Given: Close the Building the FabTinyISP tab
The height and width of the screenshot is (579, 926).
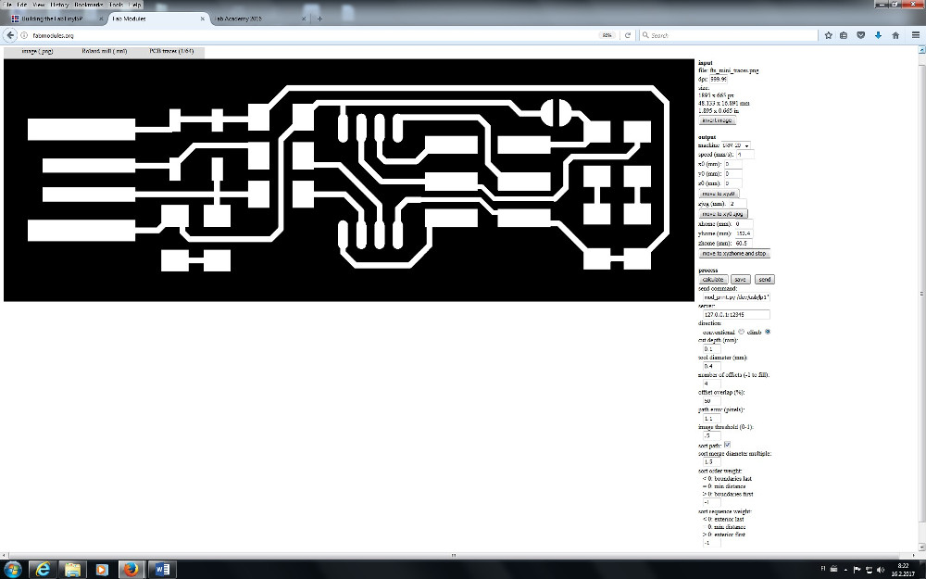Looking at the screenshot, I should click(x=101, y=19).
